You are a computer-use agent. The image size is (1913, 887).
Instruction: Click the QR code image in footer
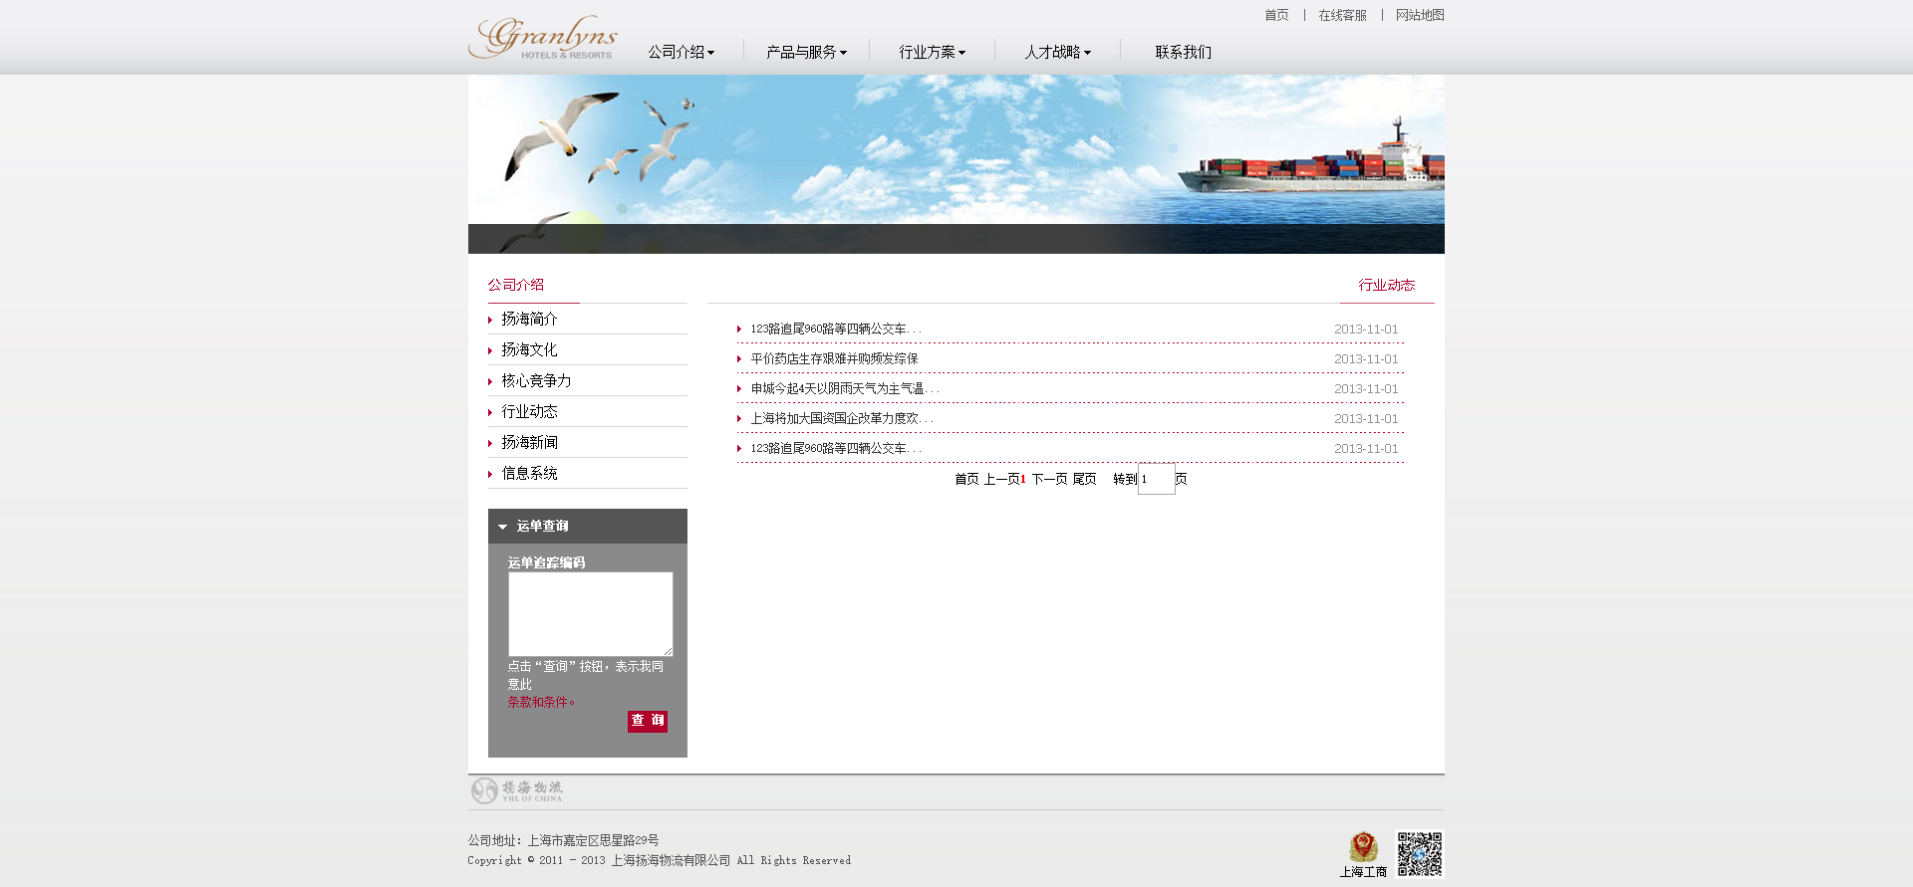click(x=1419, y=854)
